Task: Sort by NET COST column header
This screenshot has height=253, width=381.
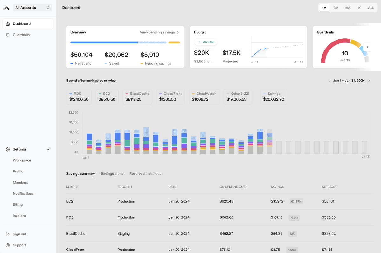Action: 329,187
